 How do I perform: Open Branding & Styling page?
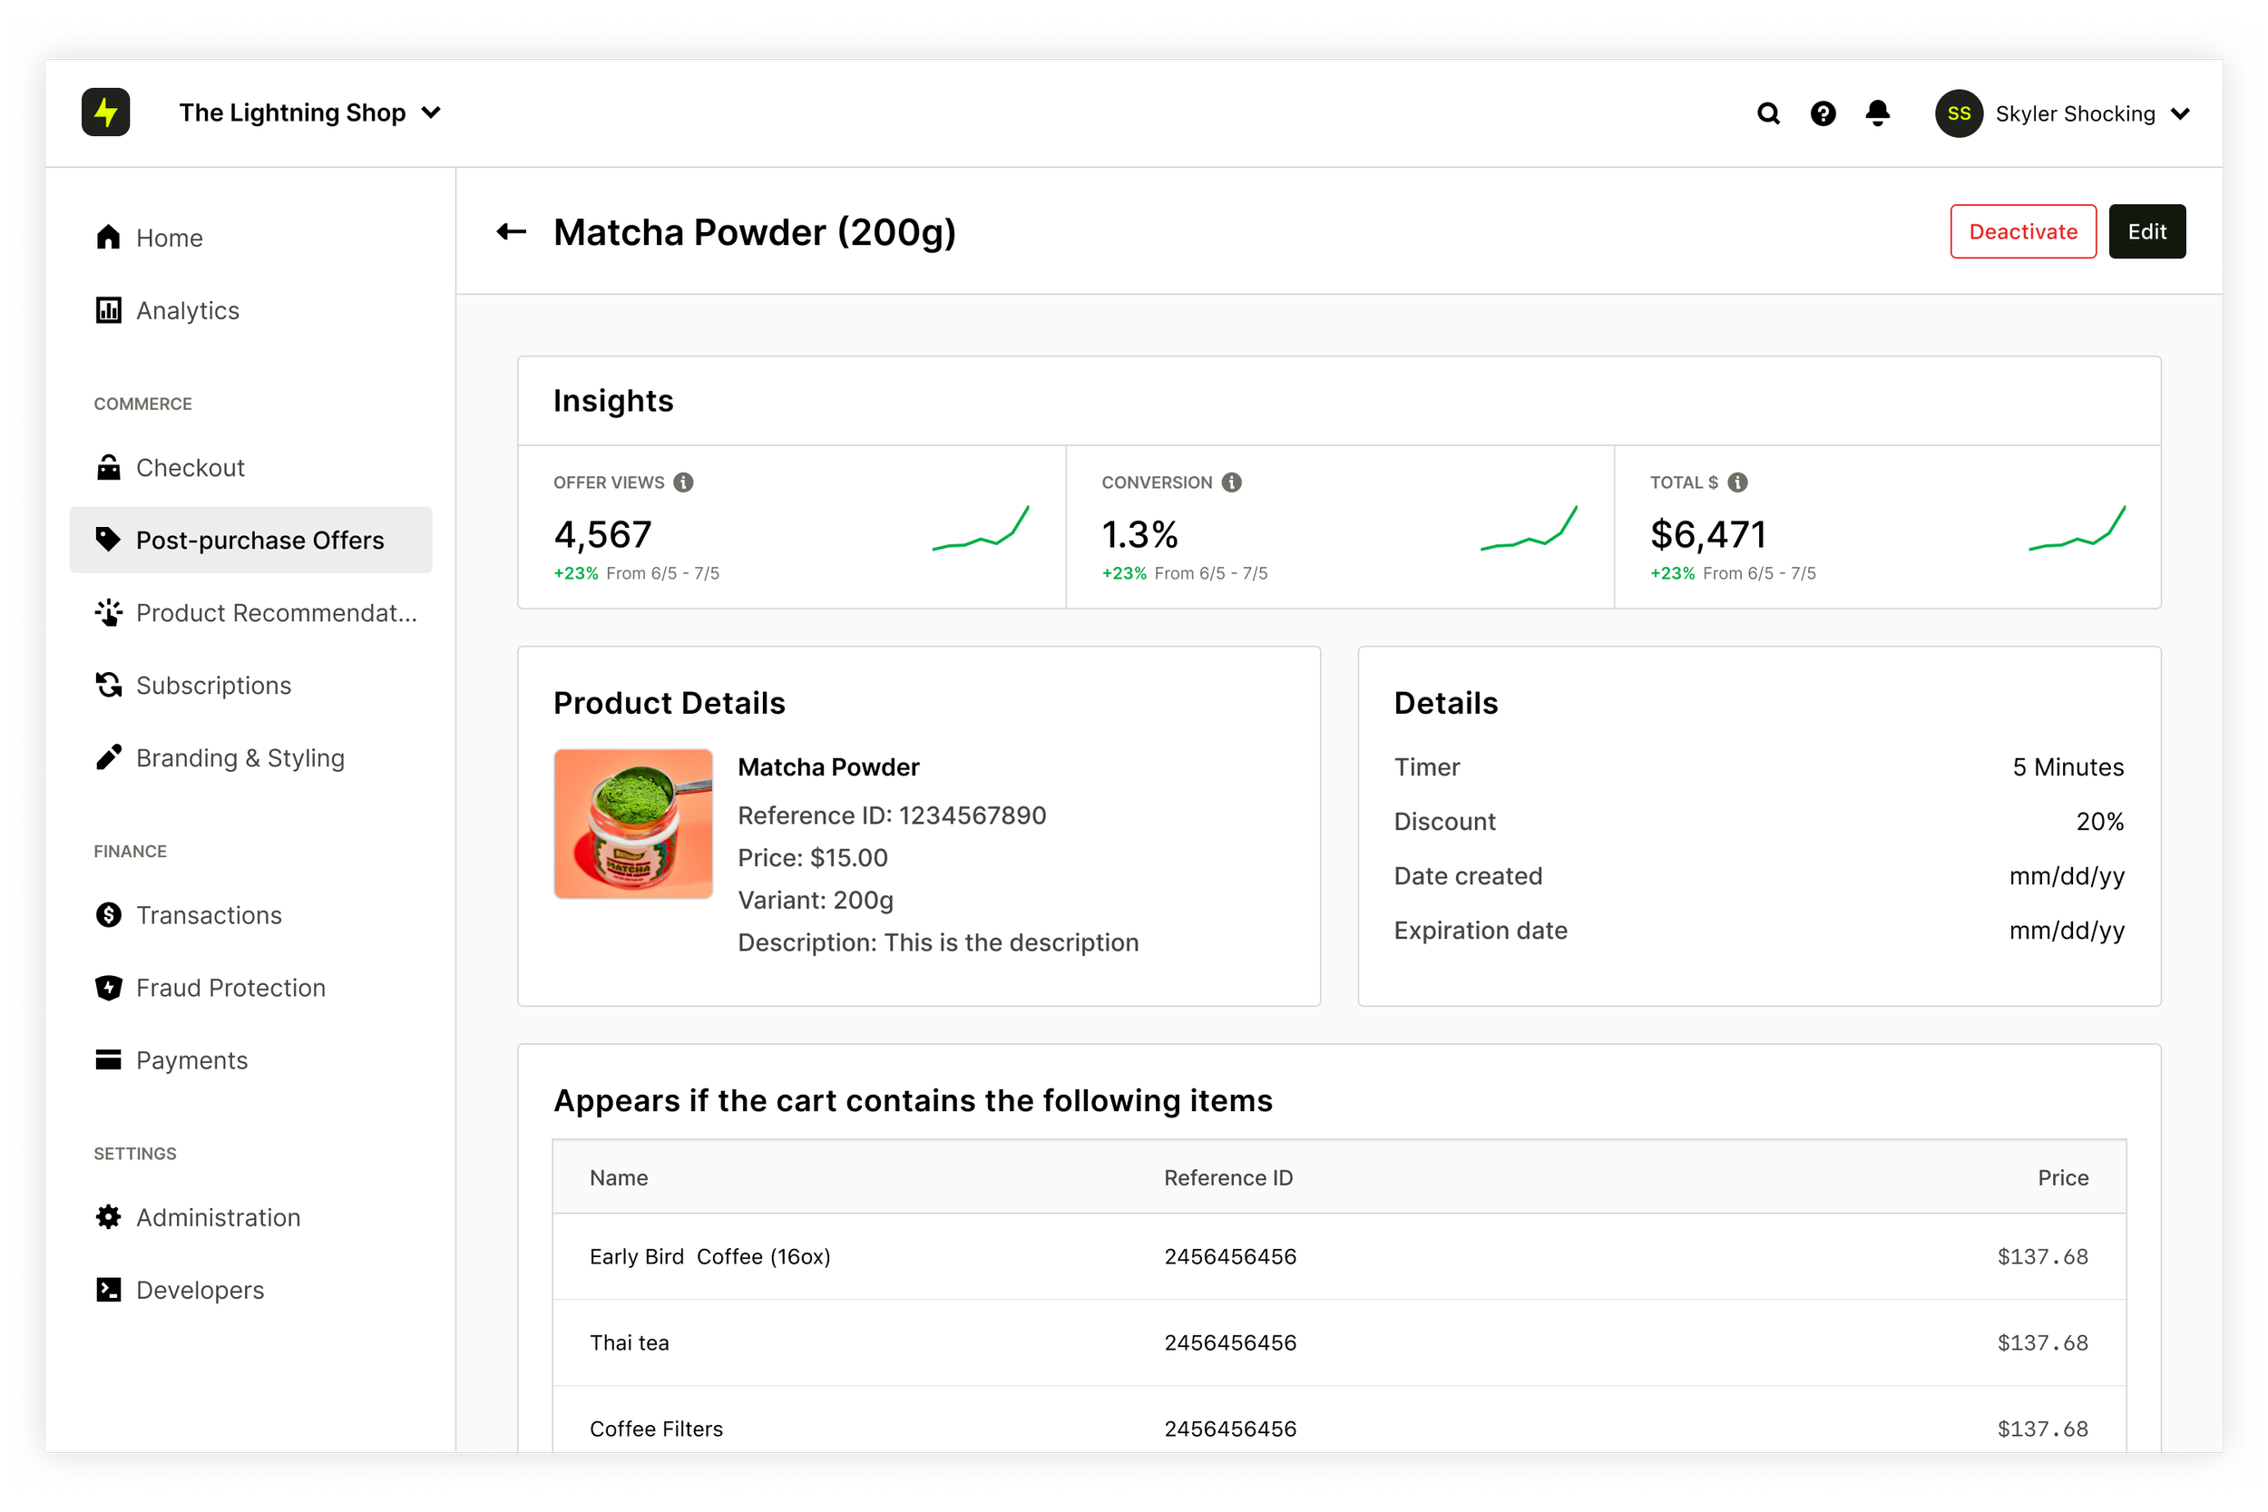(240, 758)
